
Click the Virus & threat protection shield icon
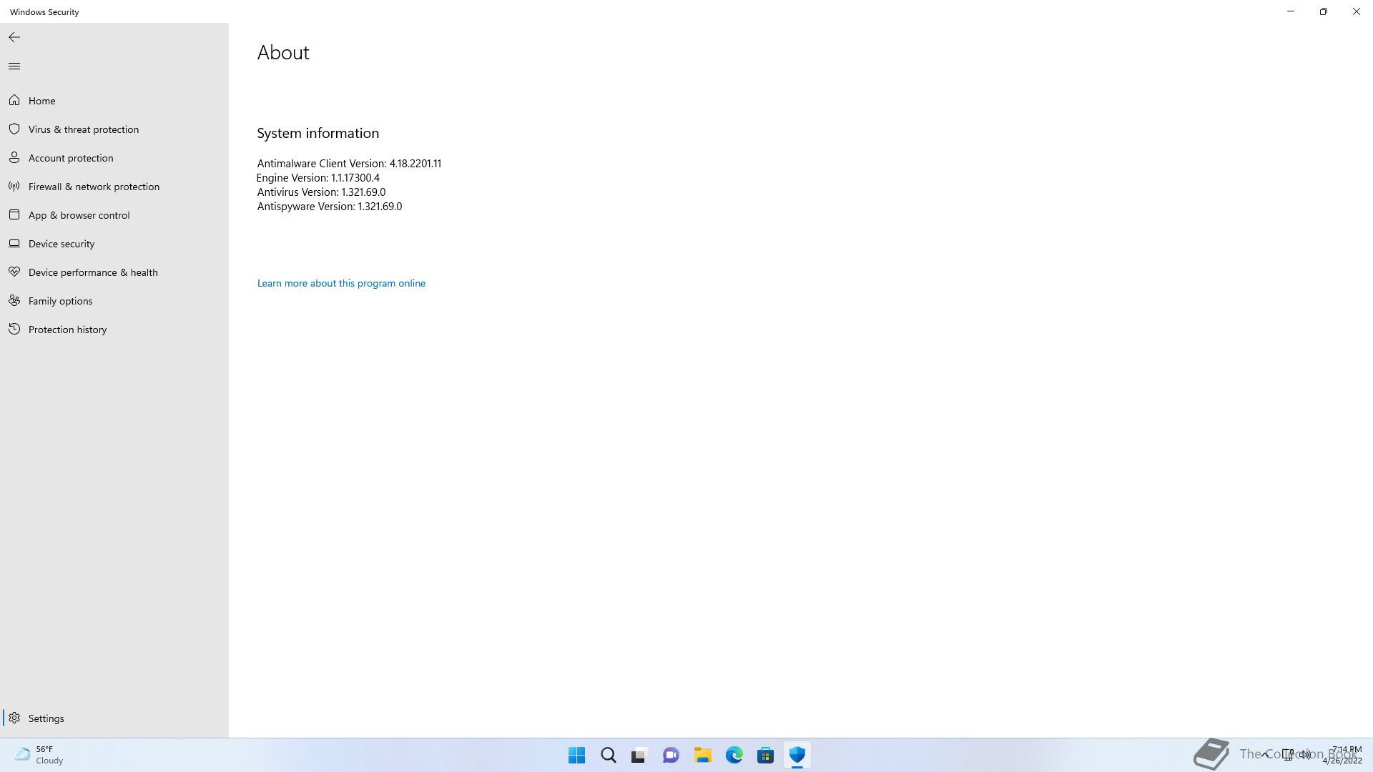(x=14, y=129)
